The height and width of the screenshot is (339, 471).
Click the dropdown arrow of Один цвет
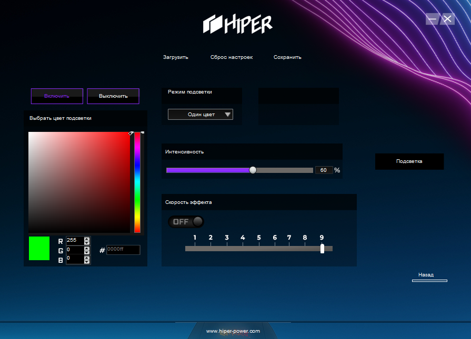(228, 114)
